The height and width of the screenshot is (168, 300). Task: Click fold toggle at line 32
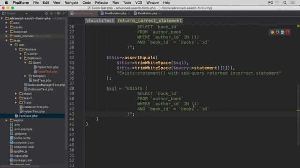84,58
